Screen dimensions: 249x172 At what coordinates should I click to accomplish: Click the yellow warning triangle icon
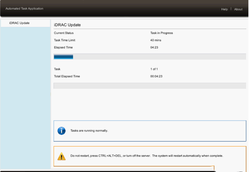tap(62, 156)
